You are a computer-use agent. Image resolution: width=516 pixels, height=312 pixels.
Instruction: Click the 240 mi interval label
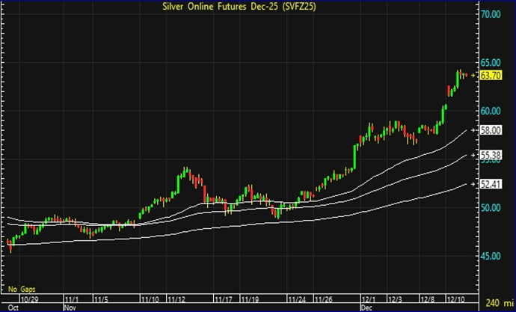[498, 303]
